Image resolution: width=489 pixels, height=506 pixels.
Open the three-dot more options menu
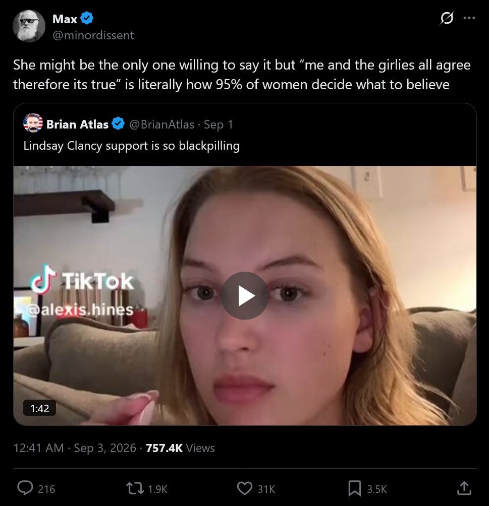click(x=469, y=18)
